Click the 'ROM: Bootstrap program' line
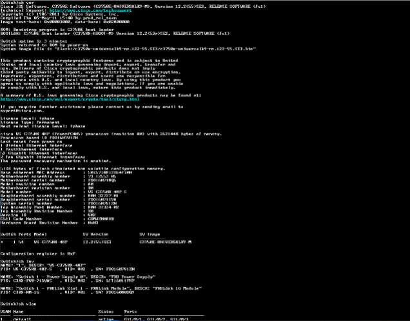 pyautogui.click(x=57, y=30)
